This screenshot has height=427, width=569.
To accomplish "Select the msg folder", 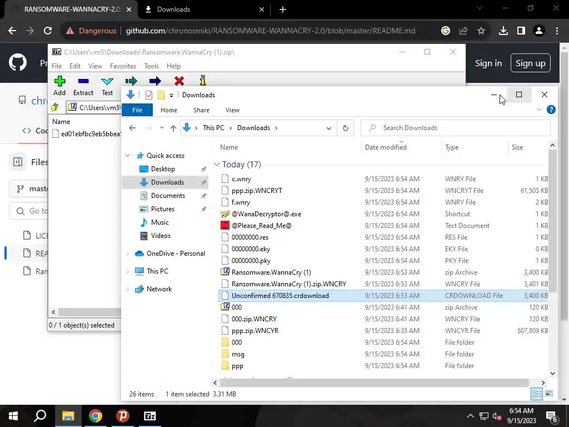I will pyautogui.click(x=238, y=354).
